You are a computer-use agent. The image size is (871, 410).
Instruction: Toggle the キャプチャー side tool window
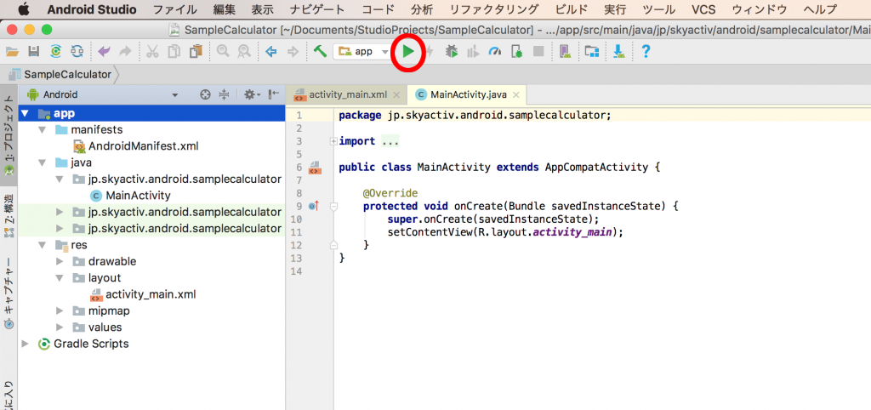pos(9,293)
